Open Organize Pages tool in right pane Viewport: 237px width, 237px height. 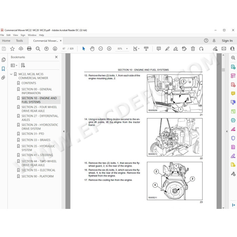[x=233, y=111]
